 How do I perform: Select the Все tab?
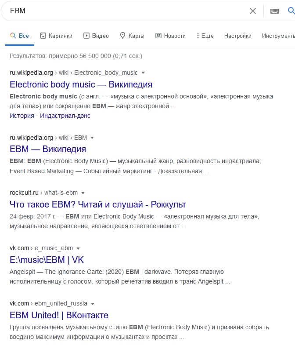(x=20, y=36)
